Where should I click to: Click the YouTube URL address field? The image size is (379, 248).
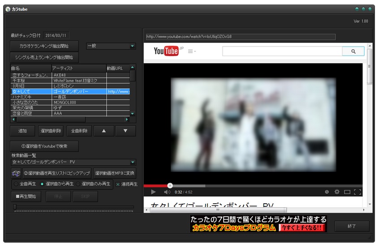click(240, 37)
